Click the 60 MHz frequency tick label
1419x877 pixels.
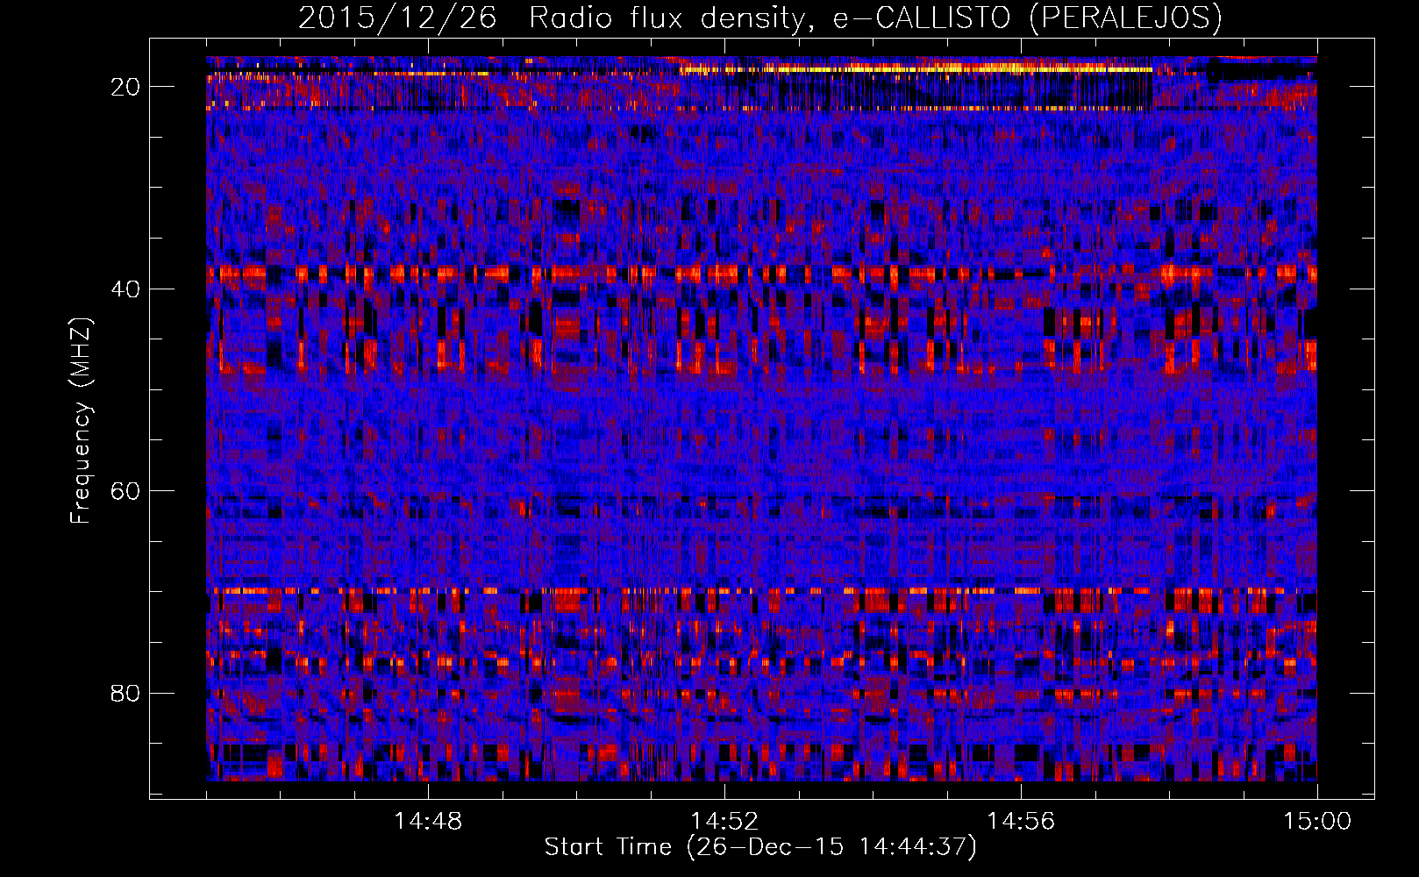(x=126, y=490)
